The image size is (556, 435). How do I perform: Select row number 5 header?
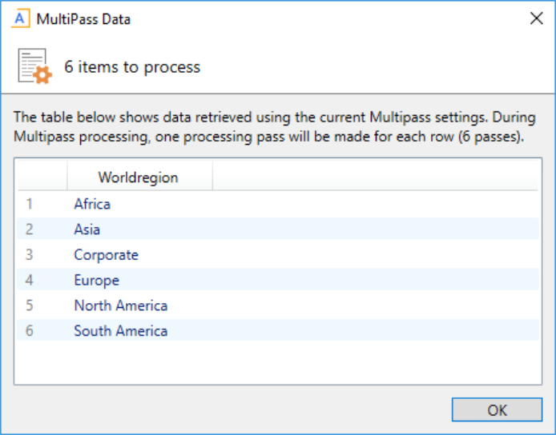(x=30, y=305)
